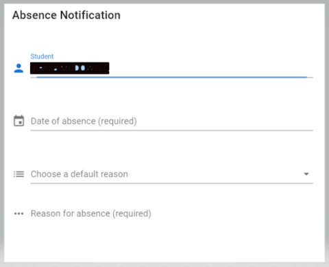
Task: Click the bulleted list icon beside default reason
Action: (19, 174)
